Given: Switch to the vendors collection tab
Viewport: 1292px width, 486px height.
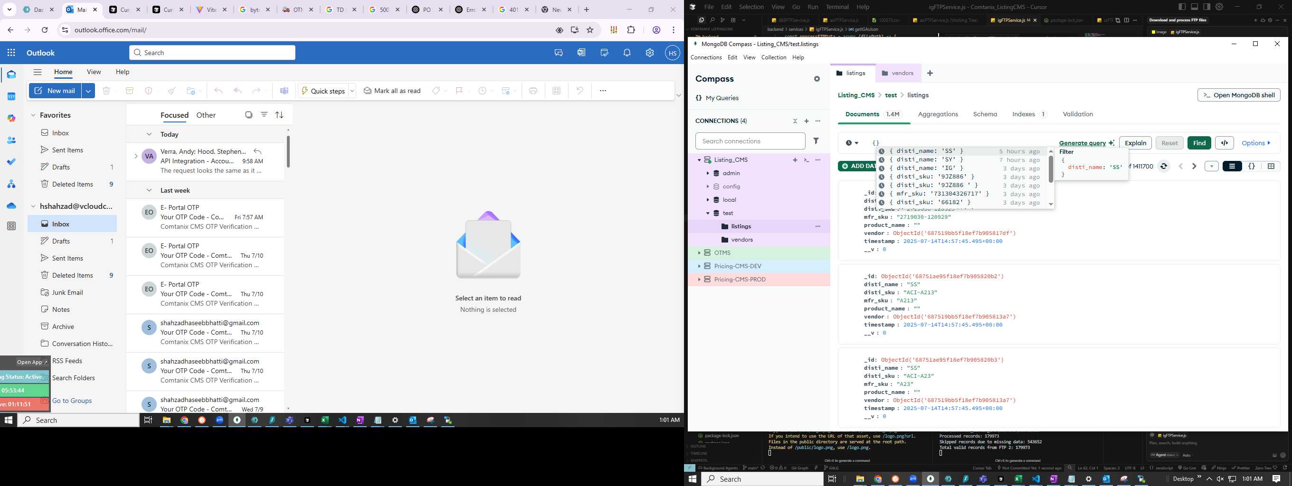Looking at the screenshot, I should pyautogui.click(x=898, y=73).
